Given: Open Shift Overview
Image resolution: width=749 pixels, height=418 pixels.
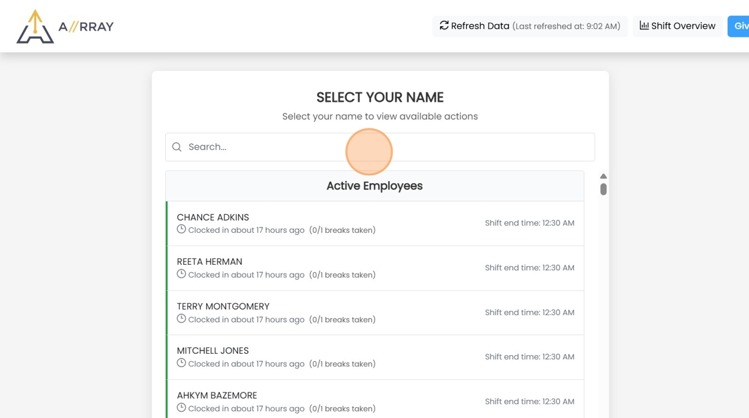Looking at the screenshot, I should click(x=677, y=26).
